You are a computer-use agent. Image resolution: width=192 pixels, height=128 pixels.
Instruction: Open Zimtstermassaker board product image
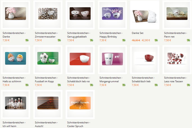[x=48, y=13]
